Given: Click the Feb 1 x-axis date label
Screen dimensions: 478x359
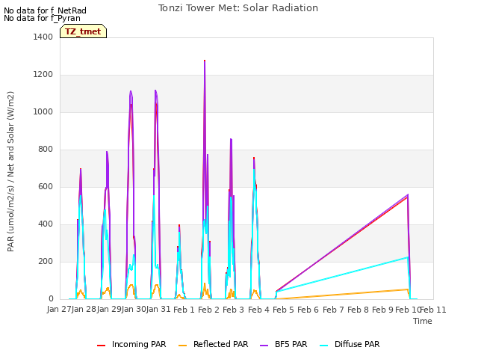Looking at the screenshot, I should [x=184, y=310].
